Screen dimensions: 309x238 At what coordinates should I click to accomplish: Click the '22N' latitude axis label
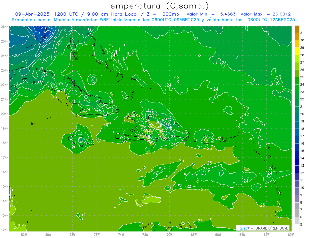(4, 85)
